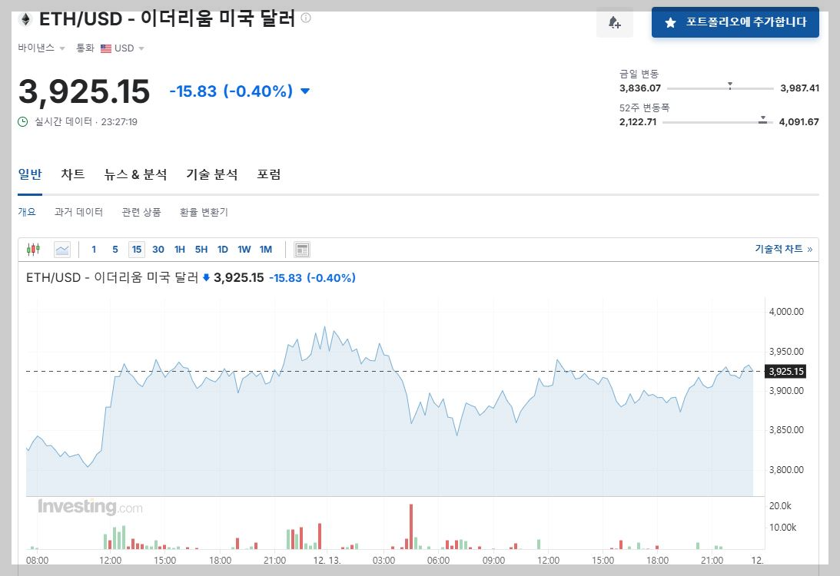Viewport: 840px width, 576px height.
Task: Click the day high value 3,987.41
Action: pos(800,88)
